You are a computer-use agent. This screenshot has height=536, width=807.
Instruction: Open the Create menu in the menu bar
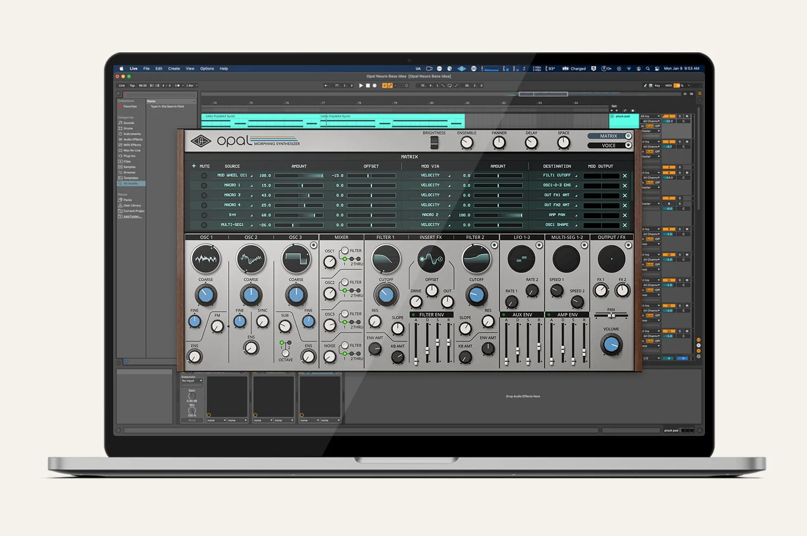pyautogui.click(x=174, y=69)
